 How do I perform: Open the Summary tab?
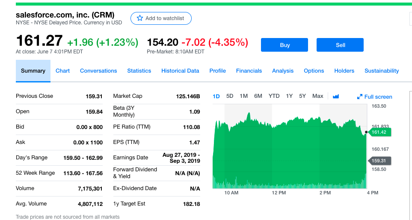[x=33, y=71]
